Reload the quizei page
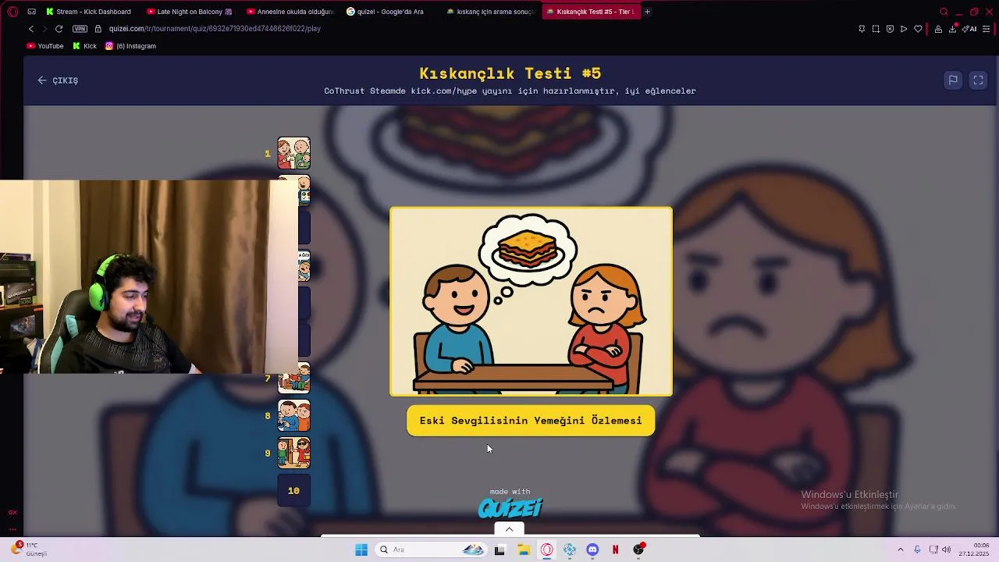 coord(59,29)
